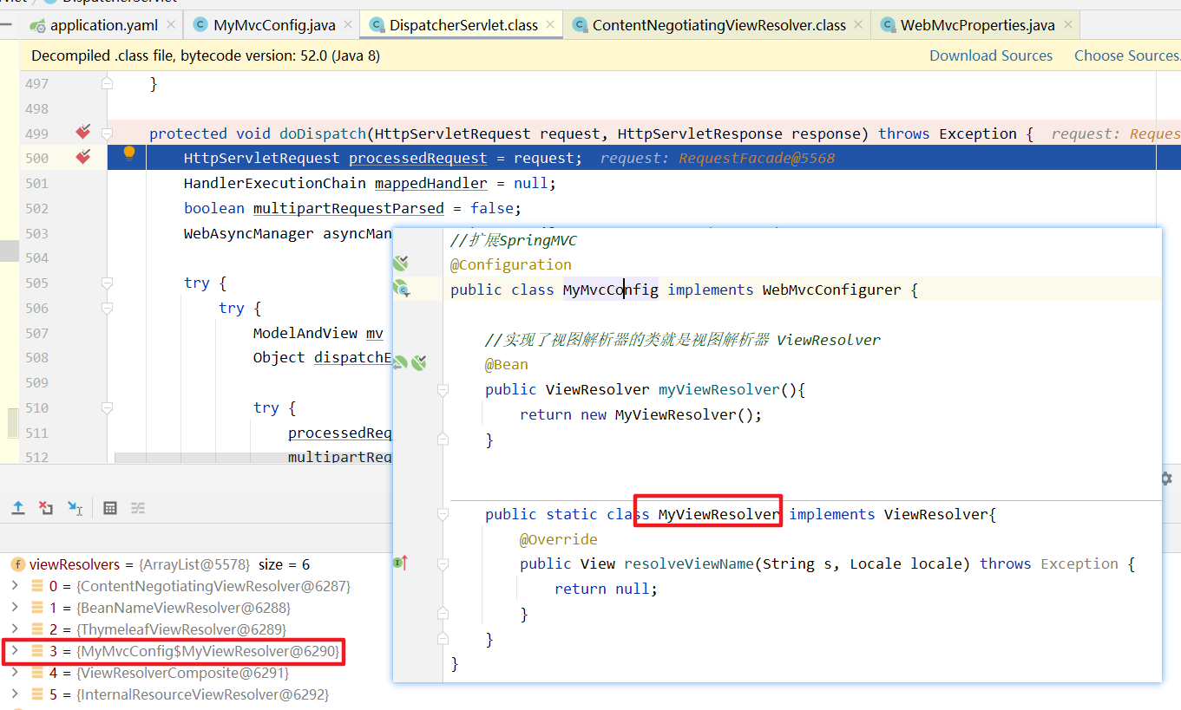Screen dimensions: 1181x710
Task: Click the editor's horizontal scrollbar
Action: (253, 457)
